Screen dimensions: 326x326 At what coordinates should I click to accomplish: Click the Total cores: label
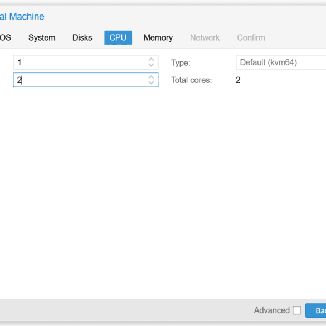point(191,80)
